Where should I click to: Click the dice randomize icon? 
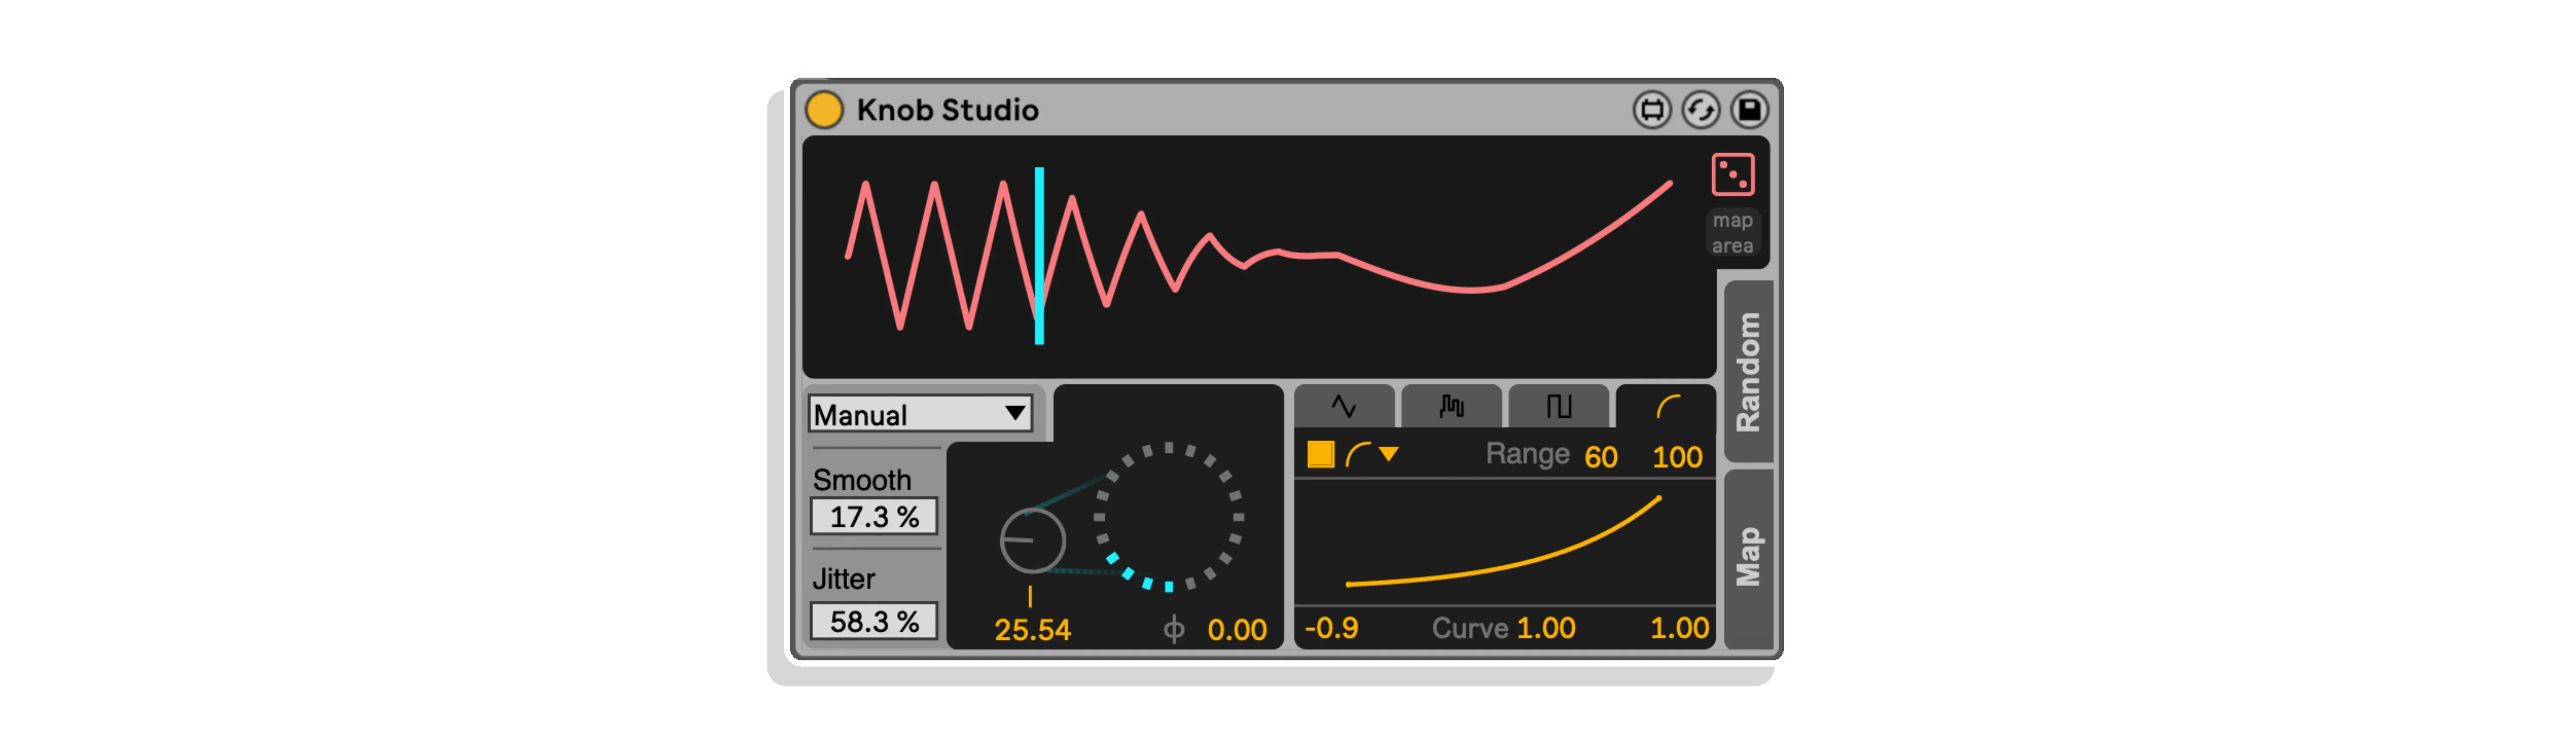1732,174
